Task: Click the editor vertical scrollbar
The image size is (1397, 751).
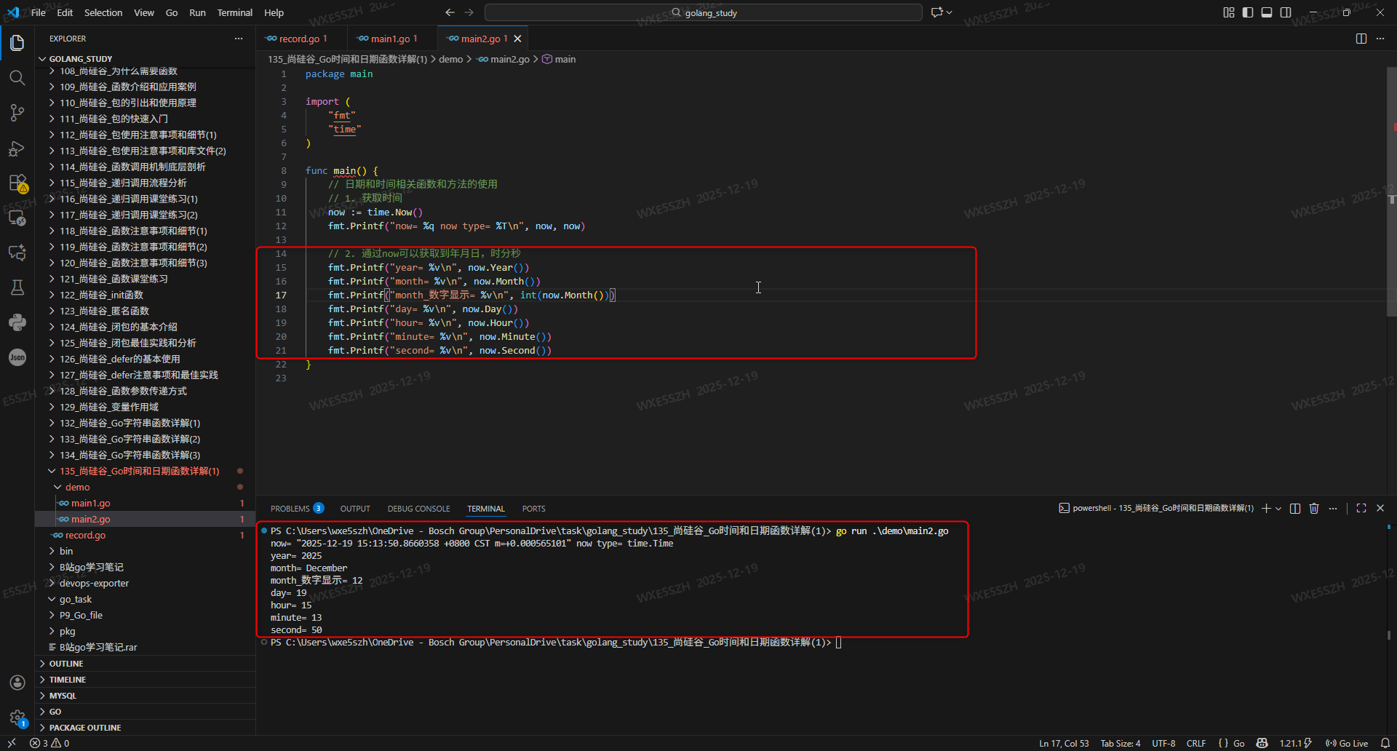Action: pyautogui.click(x=1391, y=192)
